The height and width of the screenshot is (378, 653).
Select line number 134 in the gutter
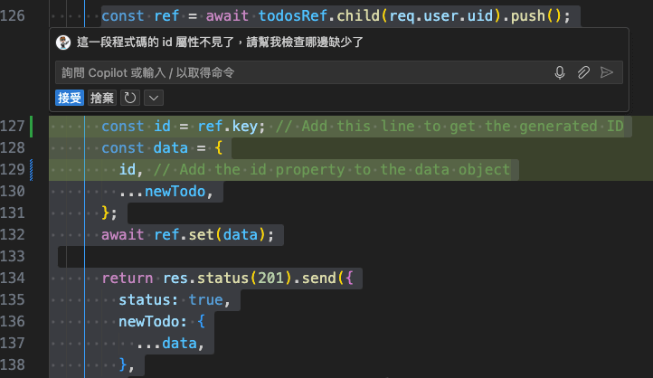pos(14,278)
